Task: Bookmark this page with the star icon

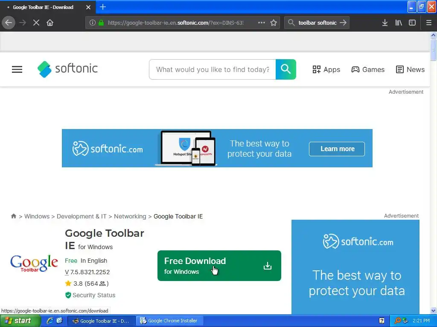Action: point(274,23)
